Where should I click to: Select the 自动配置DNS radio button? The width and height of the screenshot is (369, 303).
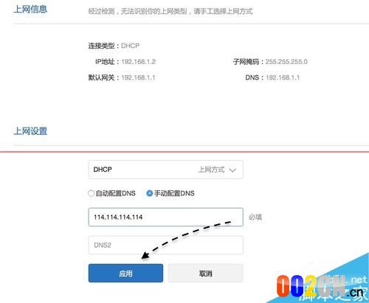pyautogui.click(x=91, y=193)
